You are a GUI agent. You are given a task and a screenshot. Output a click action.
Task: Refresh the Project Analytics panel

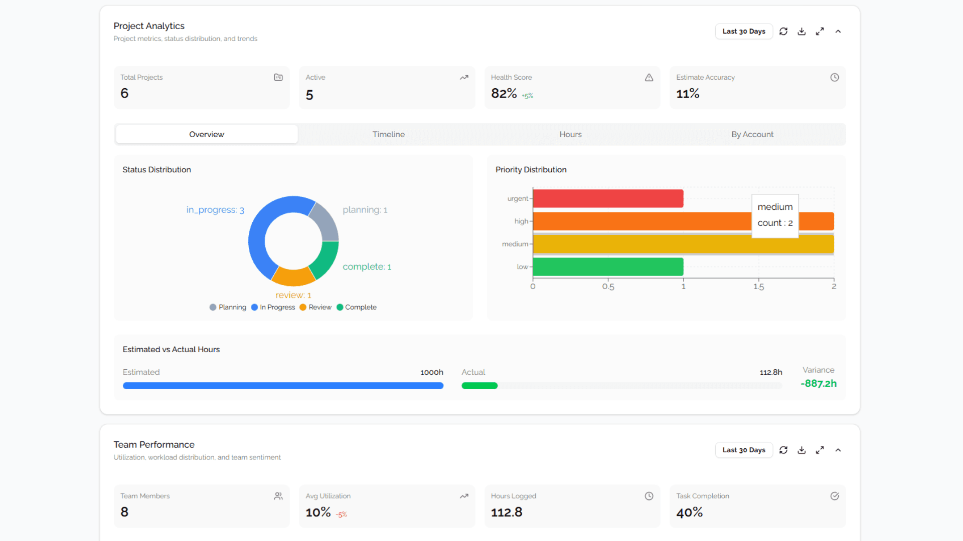click(x=783, y=31)
